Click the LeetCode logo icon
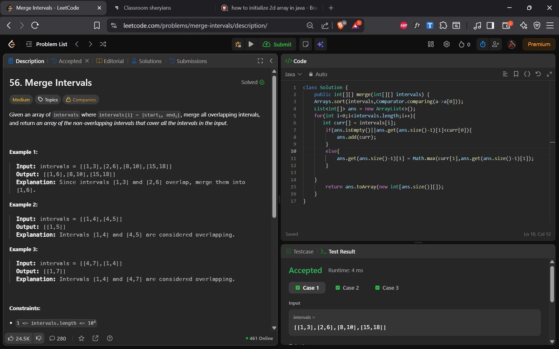 (x=12, y=44)
